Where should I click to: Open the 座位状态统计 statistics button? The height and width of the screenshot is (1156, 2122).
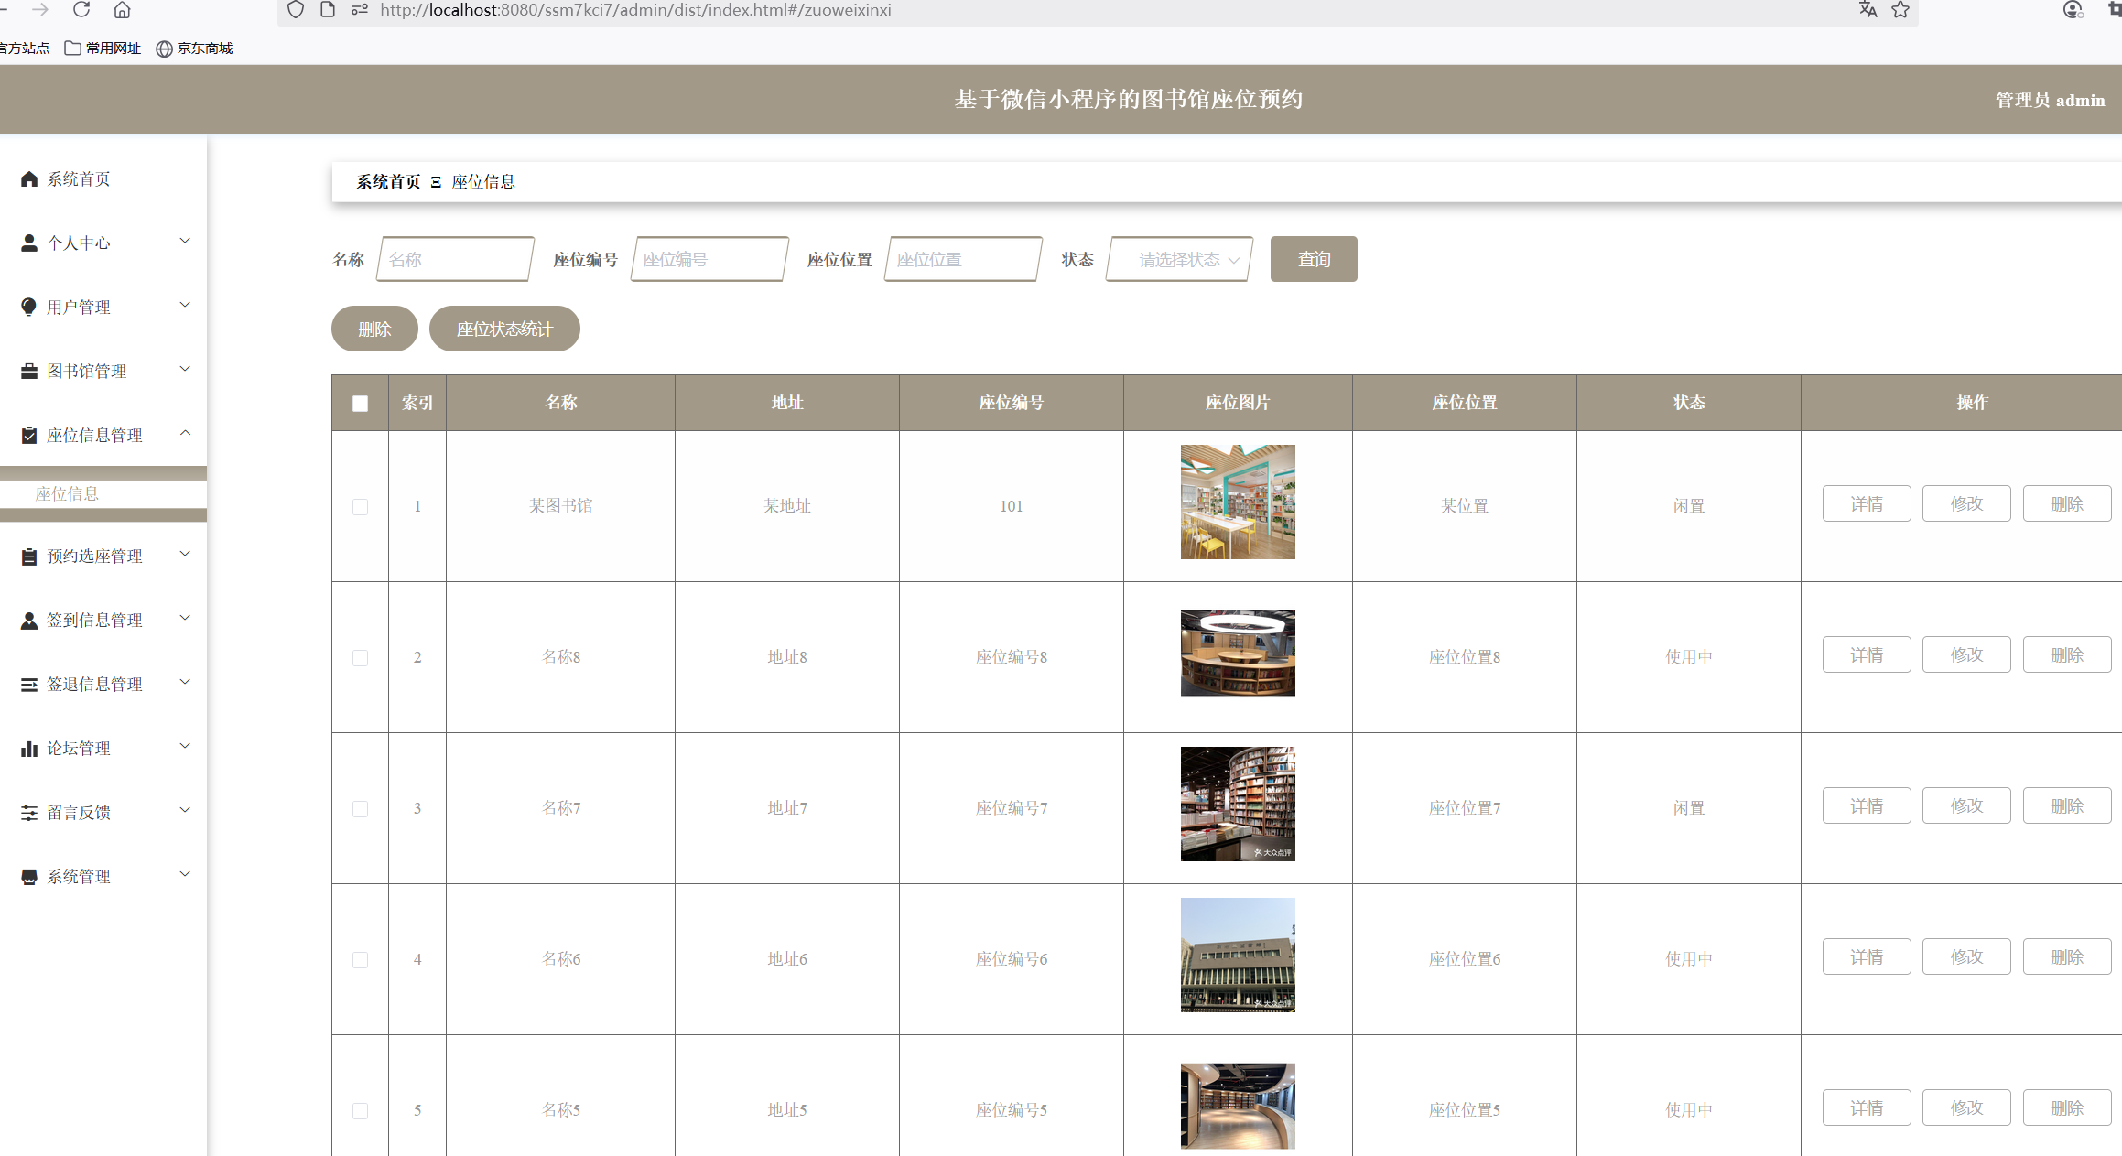[504, 329]
